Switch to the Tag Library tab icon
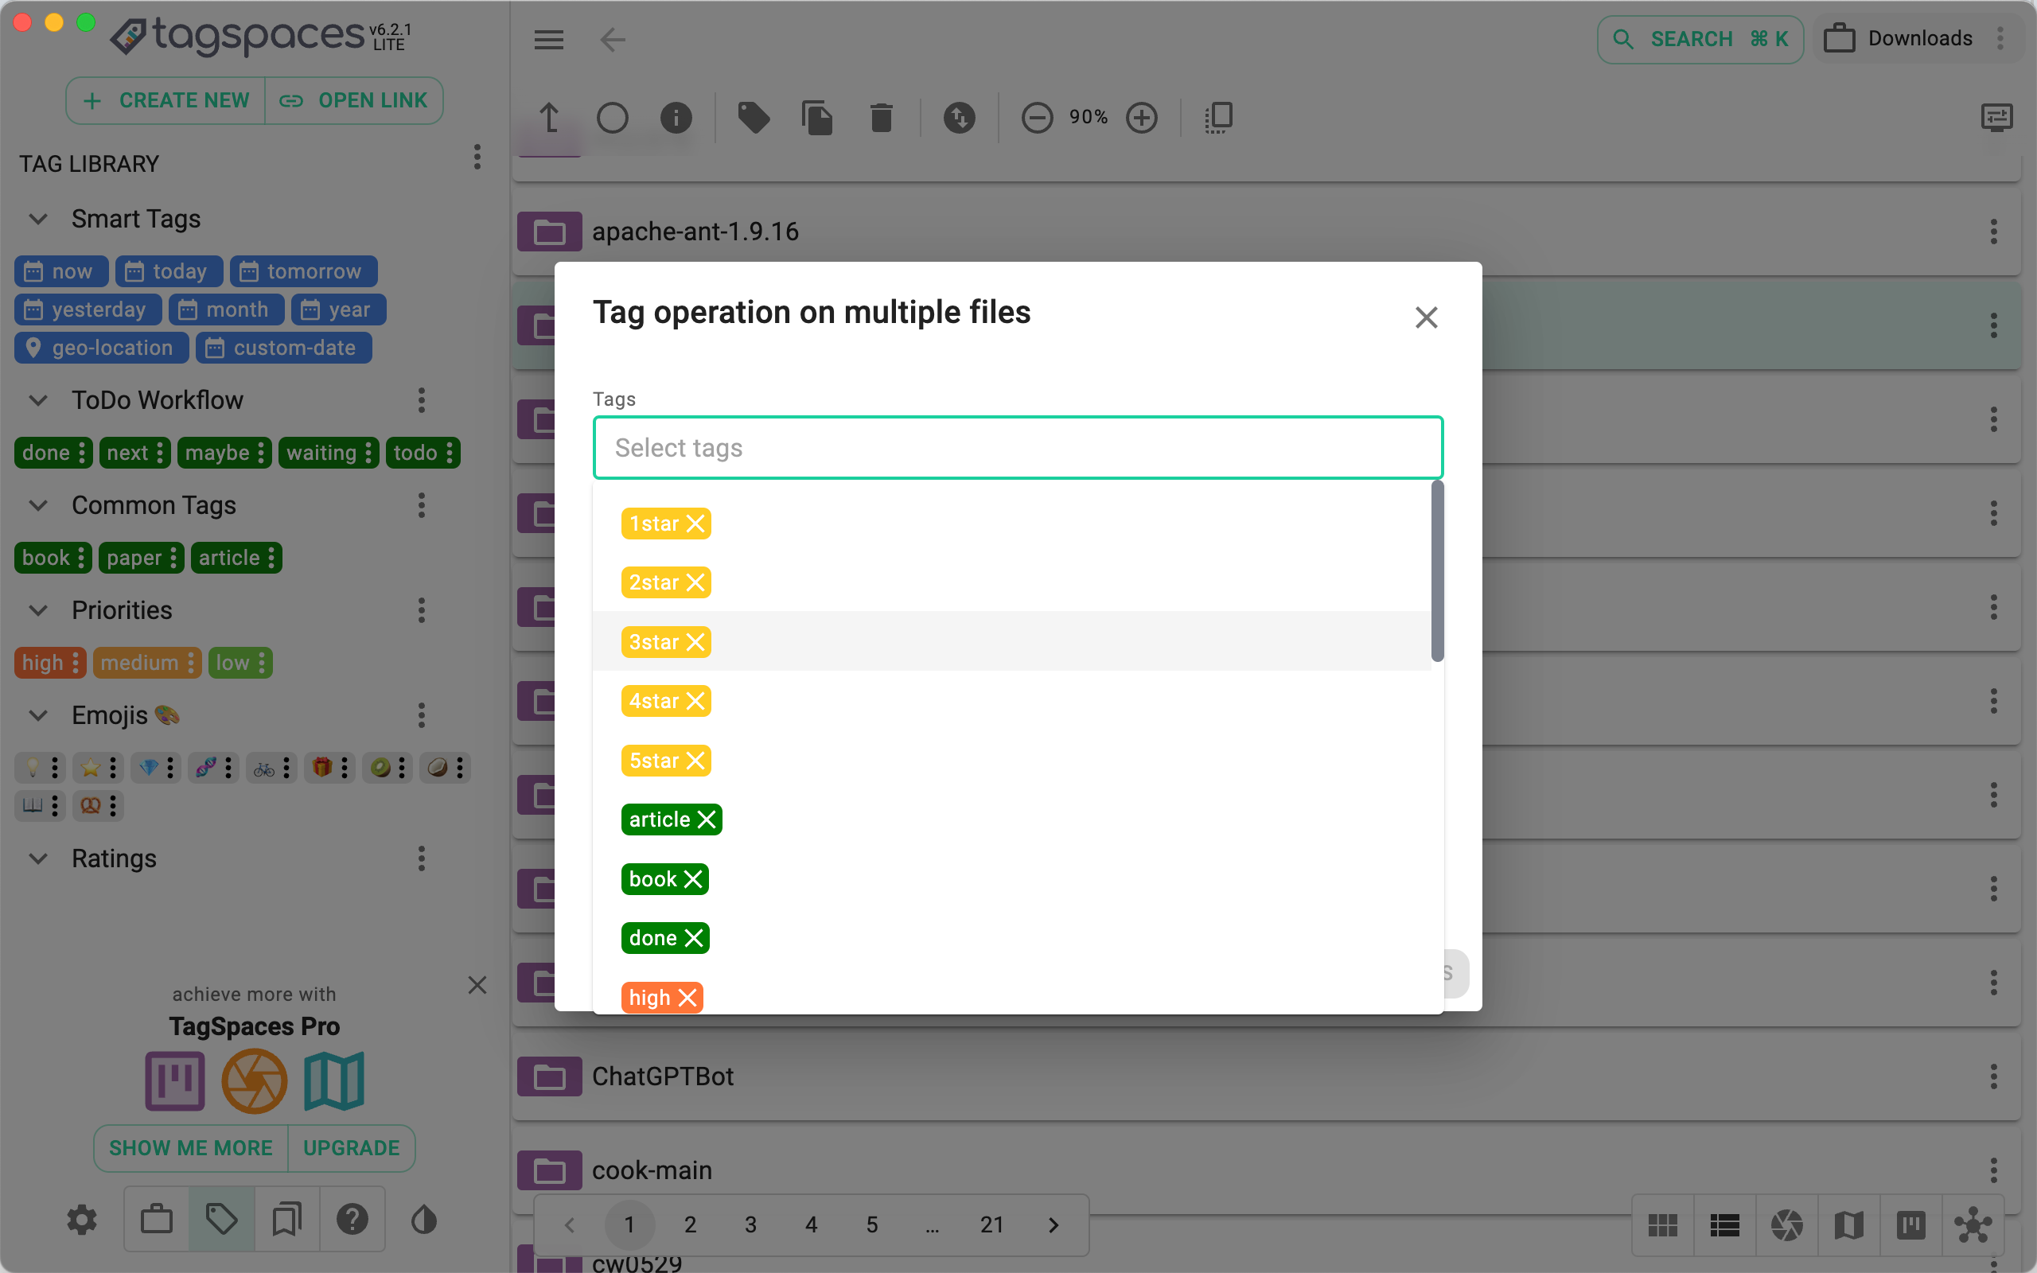 pyautogui.click(x=221, y=1219)
